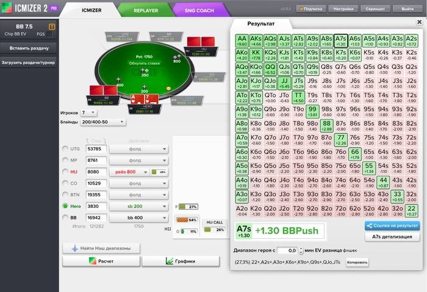Open MP action dropdown
The width and height of the screenshot is (427, 292).
pyautogui.click(x=138, y=160)
